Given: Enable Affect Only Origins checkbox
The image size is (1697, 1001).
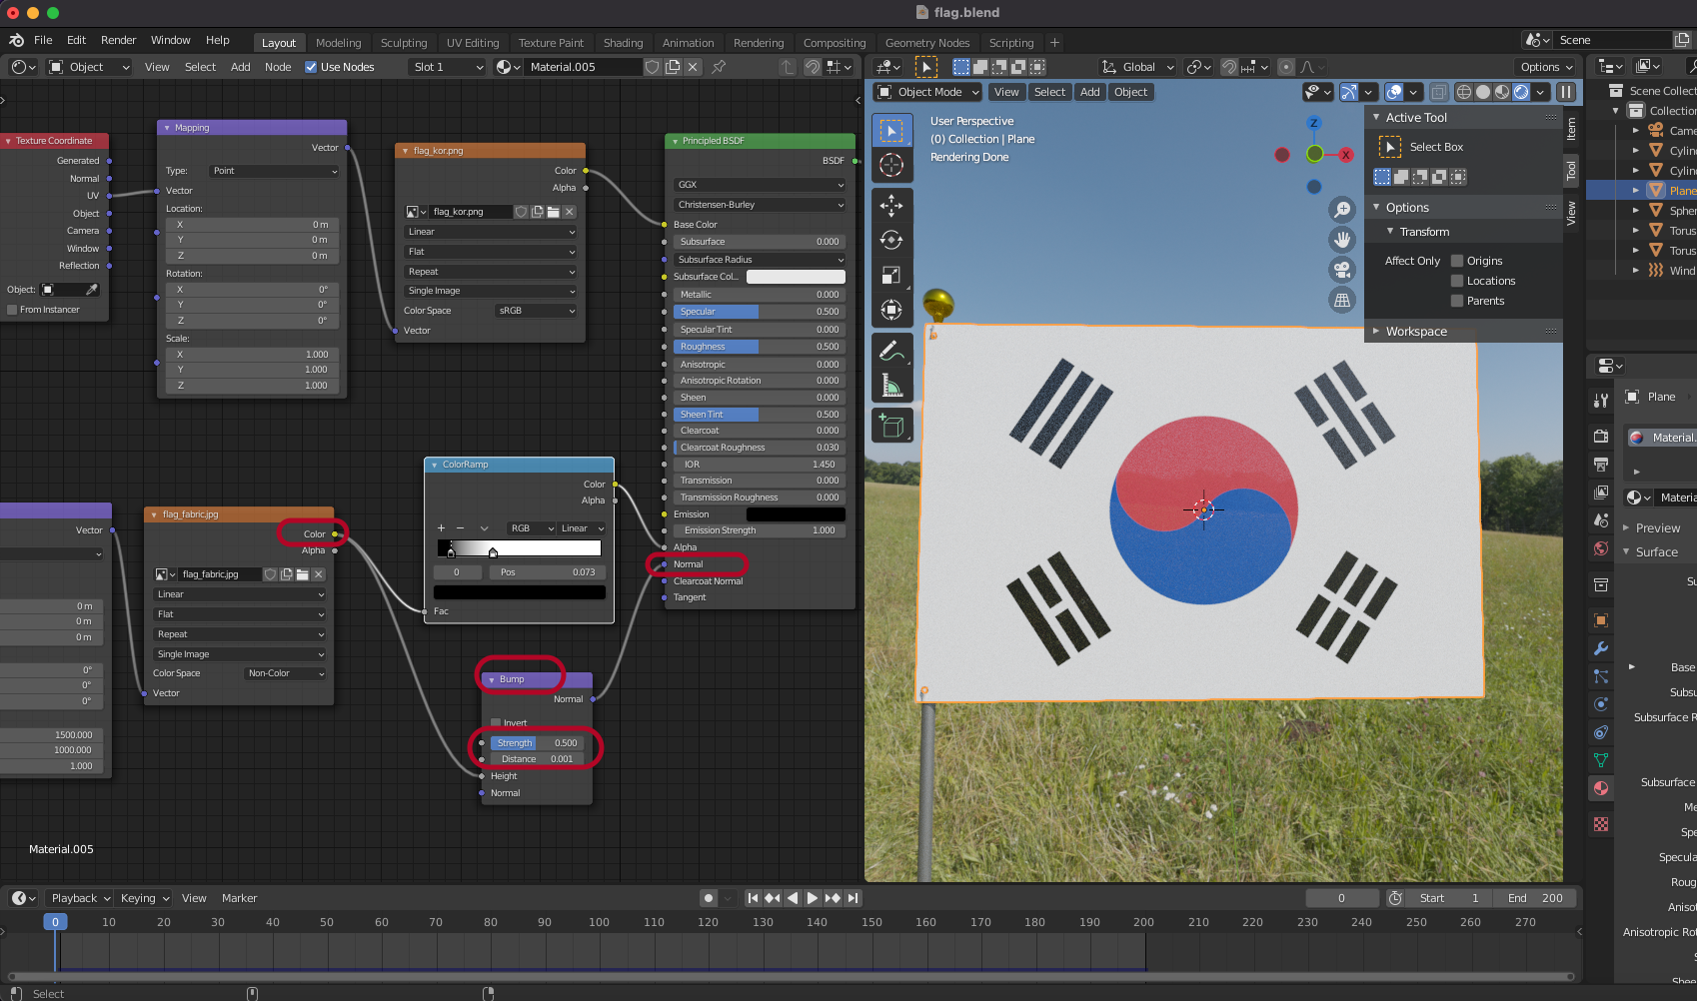Looking at the screenshot, I should pos(1457,261).
